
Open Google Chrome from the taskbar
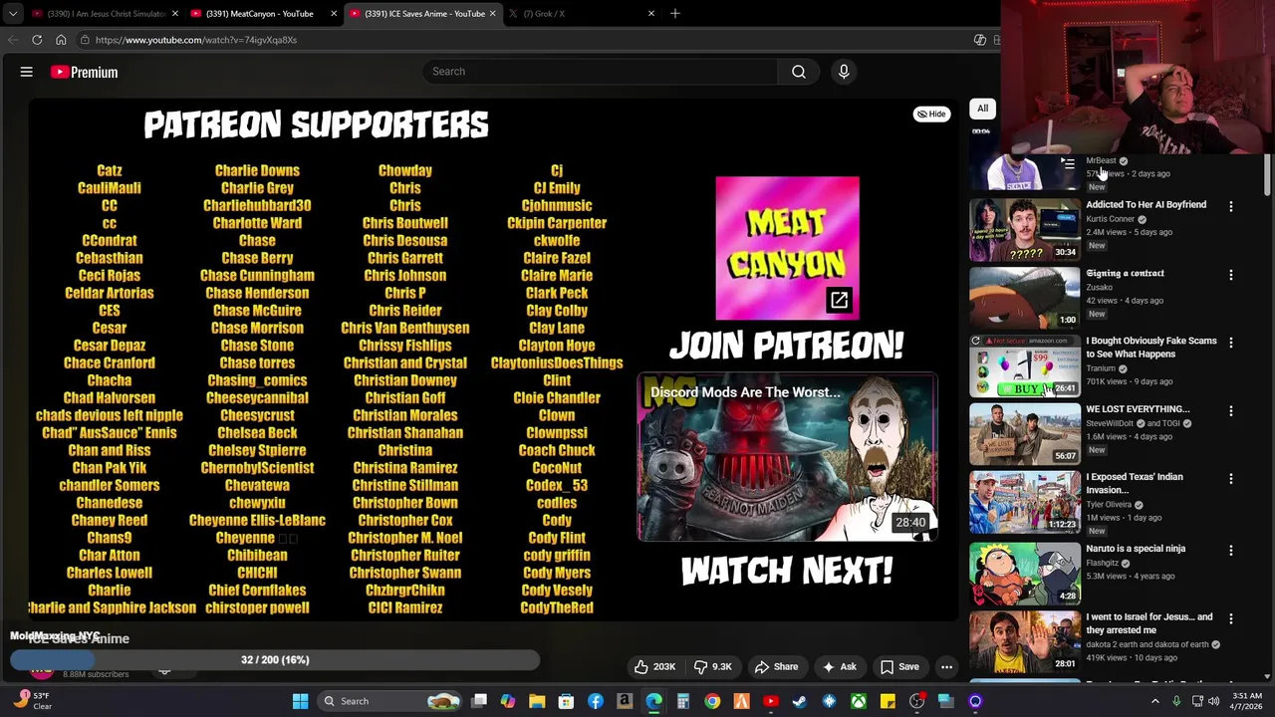tap(712, 701)
